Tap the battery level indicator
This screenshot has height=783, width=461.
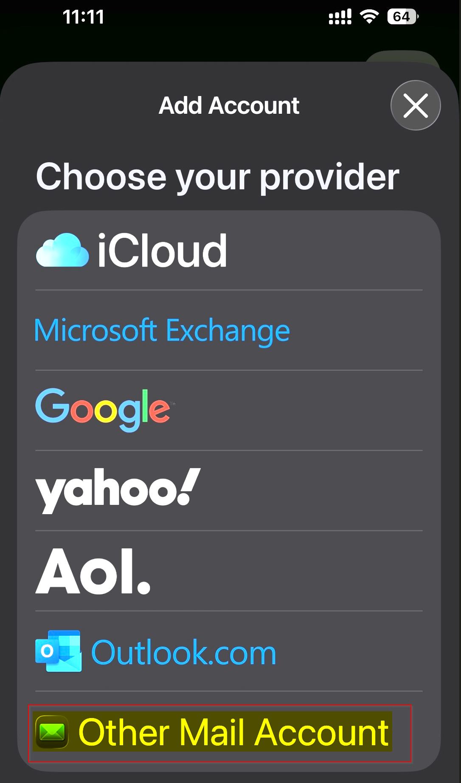click(402, 17)
